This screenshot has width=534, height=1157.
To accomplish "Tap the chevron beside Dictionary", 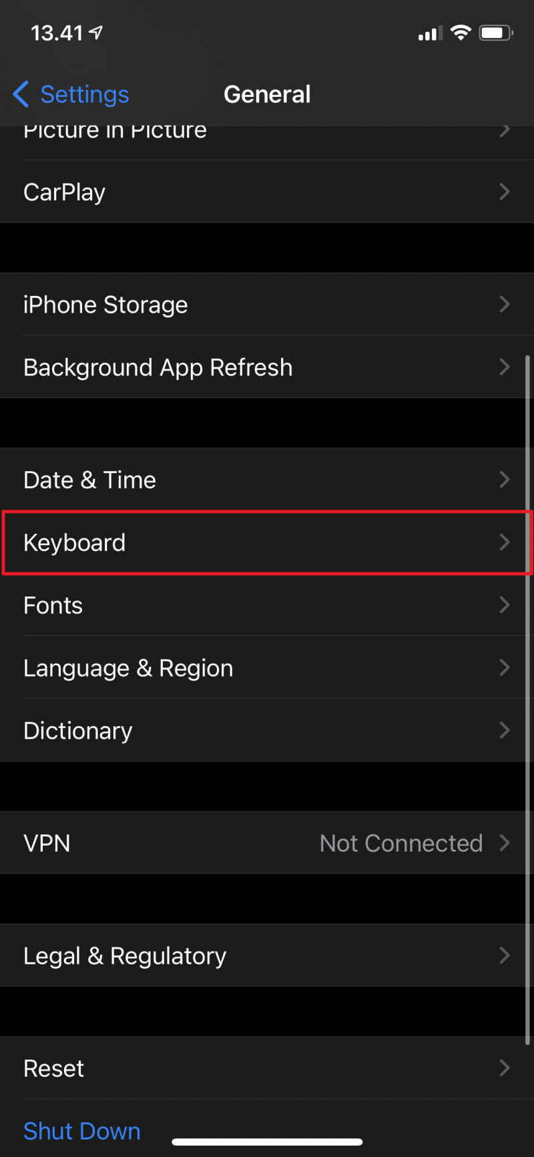I will (505, 730).
